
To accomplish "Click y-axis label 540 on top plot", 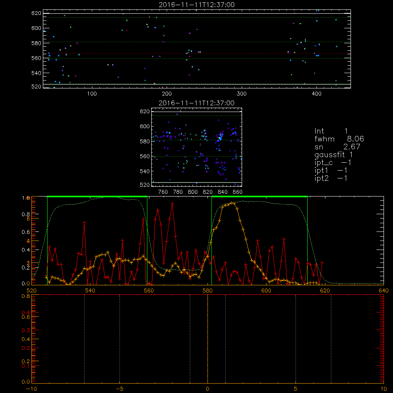I will point(36,73).
